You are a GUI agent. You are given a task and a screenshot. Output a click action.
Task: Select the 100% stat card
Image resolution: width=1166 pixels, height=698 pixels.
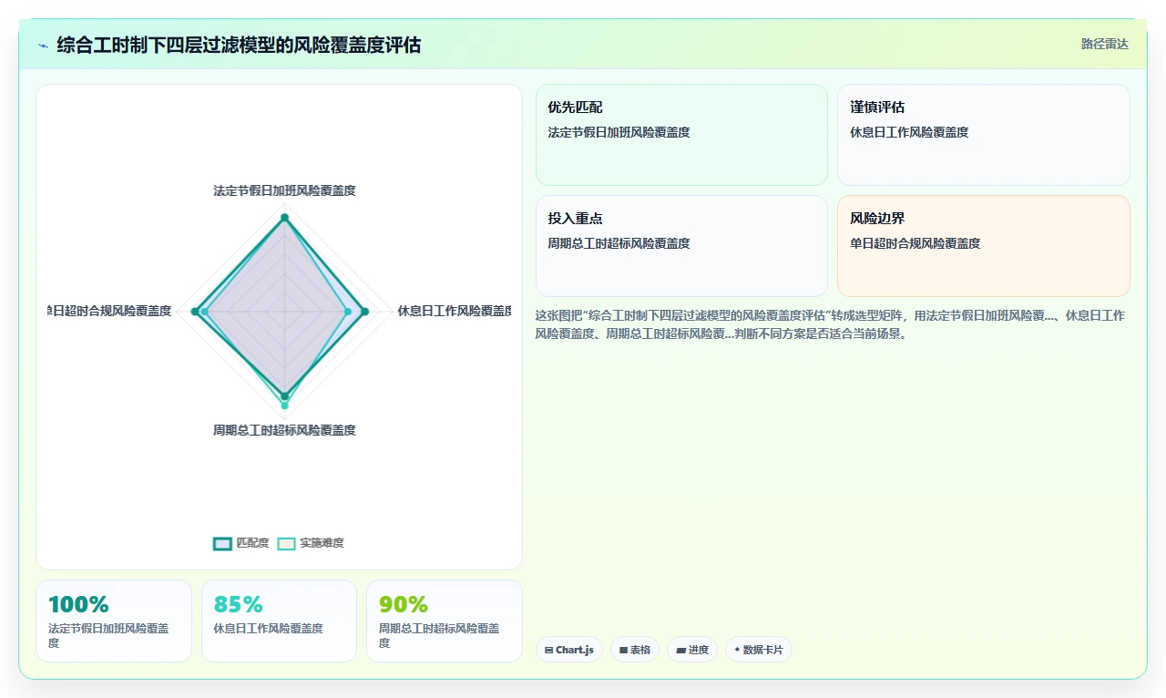(114, 621)
